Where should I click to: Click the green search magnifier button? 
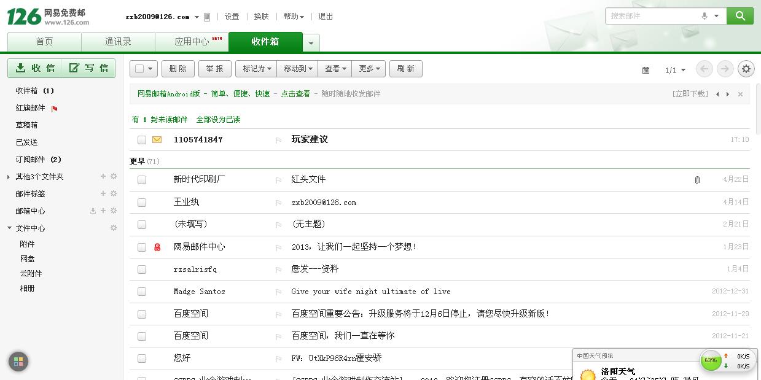point(740,16)
